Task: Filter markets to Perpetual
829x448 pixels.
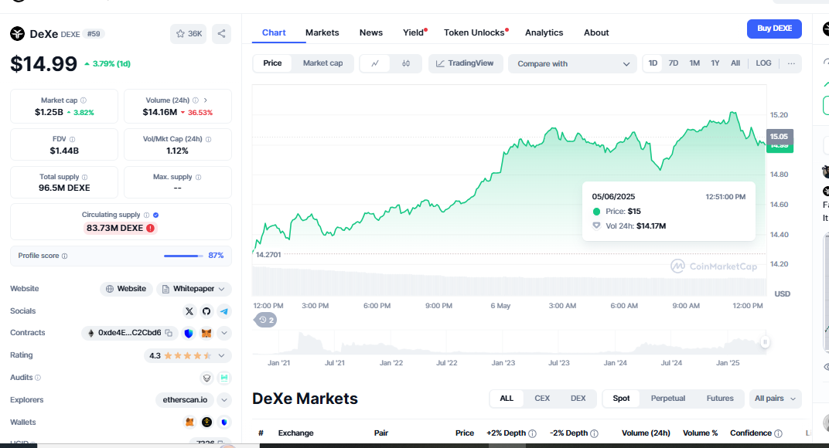Action: [667, 399]
